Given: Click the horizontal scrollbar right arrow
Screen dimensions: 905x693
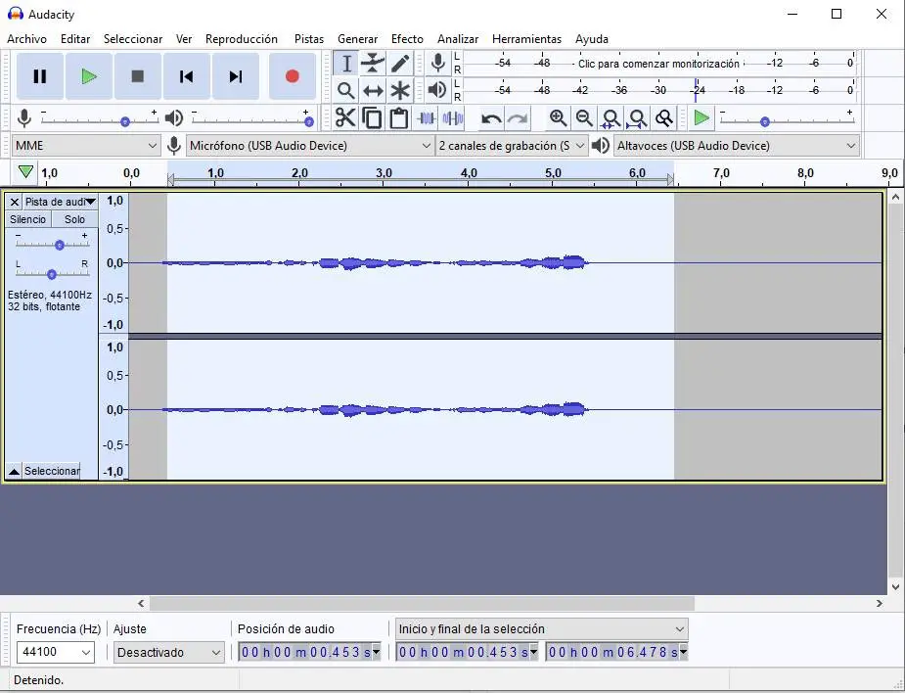Looking at the screenshot, I should tap(879, 604).
